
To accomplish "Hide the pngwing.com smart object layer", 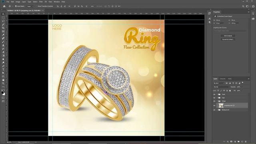I will pyautogui.click(x=214, y=106).
